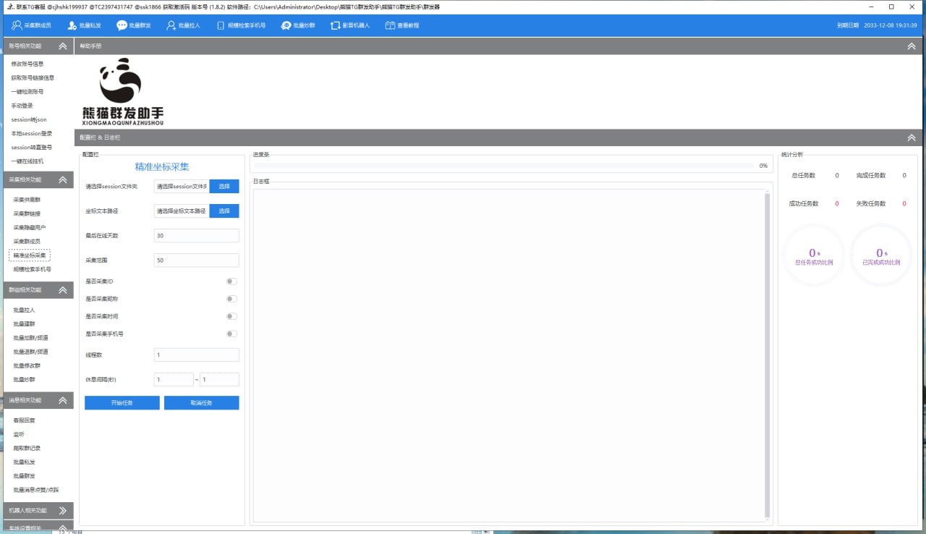
Task: Turn on the 是否采集昵称 switch
Action: tap(231, 299)
